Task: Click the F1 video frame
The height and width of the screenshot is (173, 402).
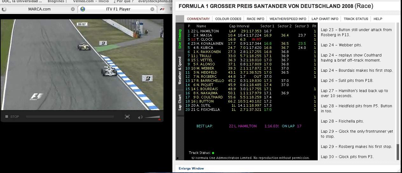Action: coord(82,65)
